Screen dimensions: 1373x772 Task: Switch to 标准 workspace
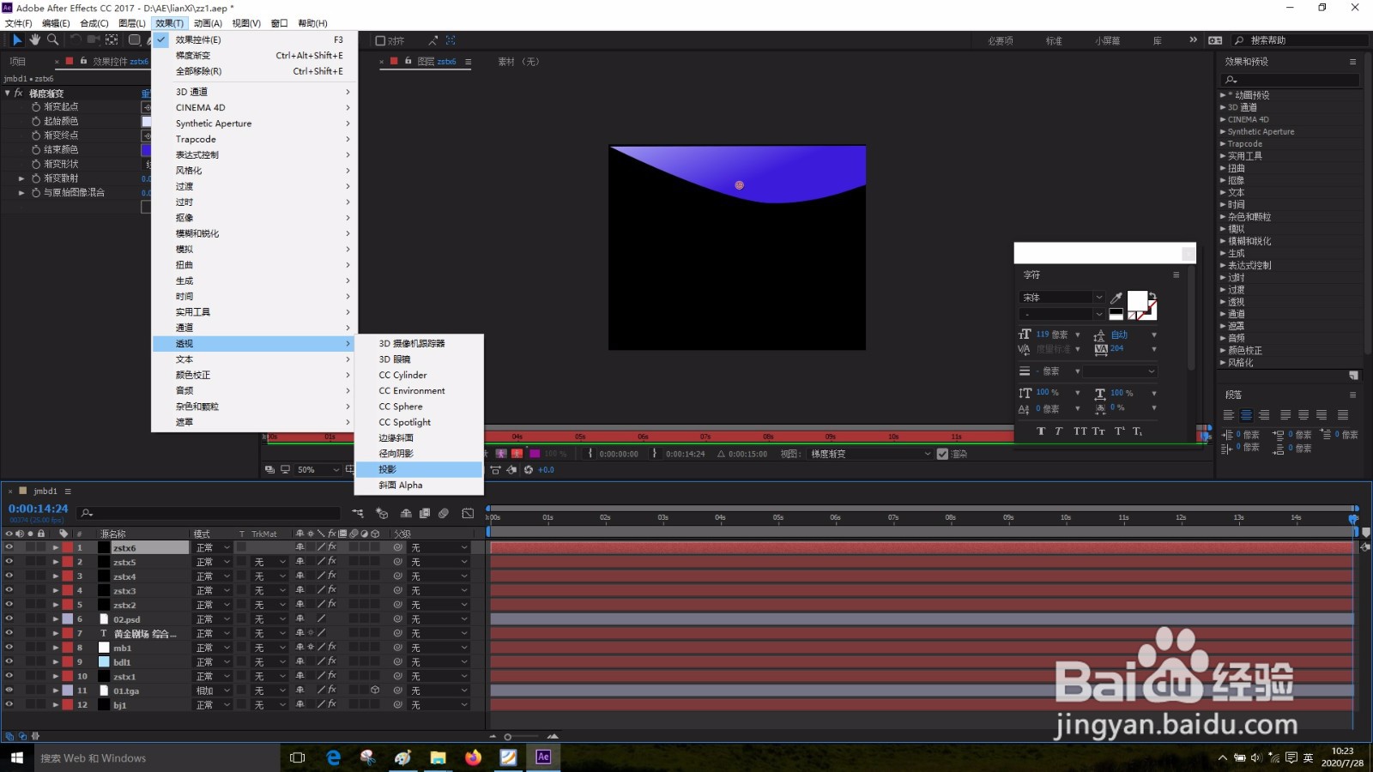pos(1054,40)
